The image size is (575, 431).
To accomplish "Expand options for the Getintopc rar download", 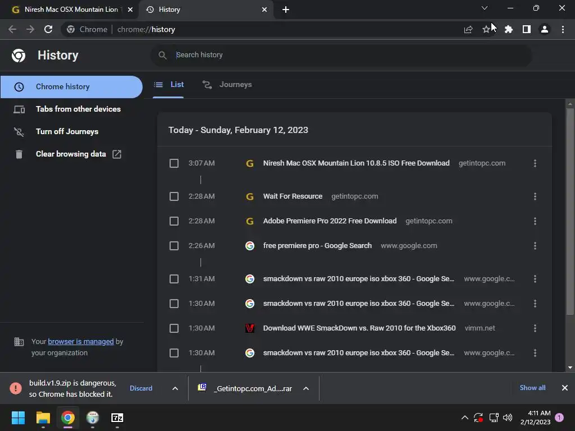I will click(x=306, y=388).
